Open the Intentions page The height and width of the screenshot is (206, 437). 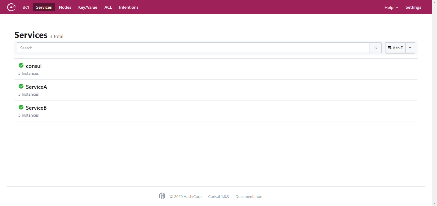(x=129, y=7)
